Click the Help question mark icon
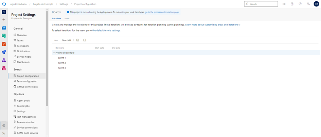 (300, 4)
